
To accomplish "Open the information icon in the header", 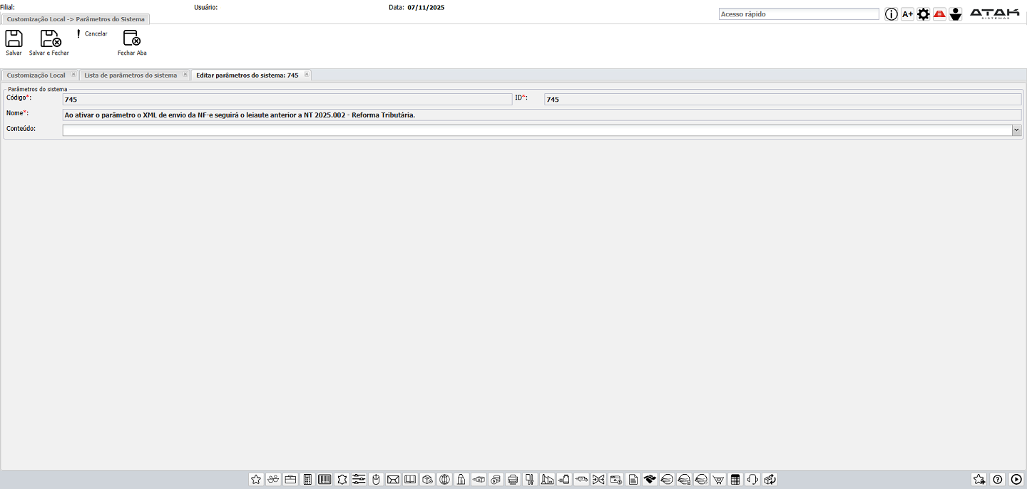I will (x=891, y=14).
